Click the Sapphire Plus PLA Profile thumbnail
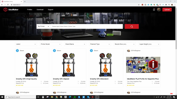The image size is (177, 99). [x=143, y=65]
